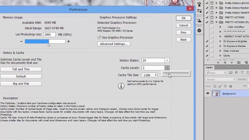This screenshot has width=249, height=140.
Task: Toggle checkmark for Fix Exposure-Brighten action
Action: click(x=207, y=41)
